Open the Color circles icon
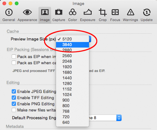The height and width of the screenshot is (130, 157). 73,12
